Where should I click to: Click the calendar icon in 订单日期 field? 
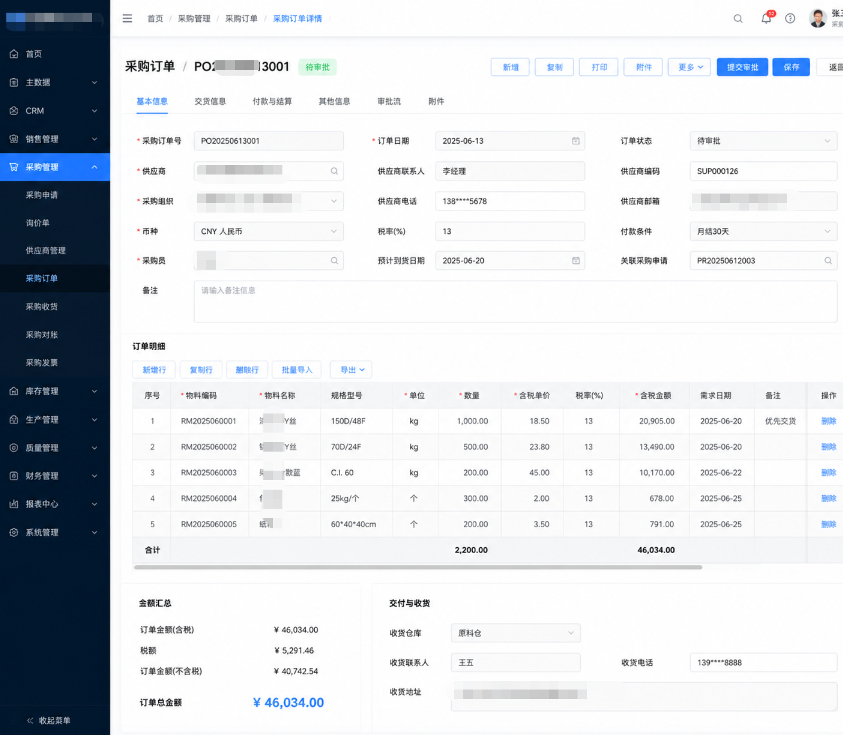click(575, 141)
